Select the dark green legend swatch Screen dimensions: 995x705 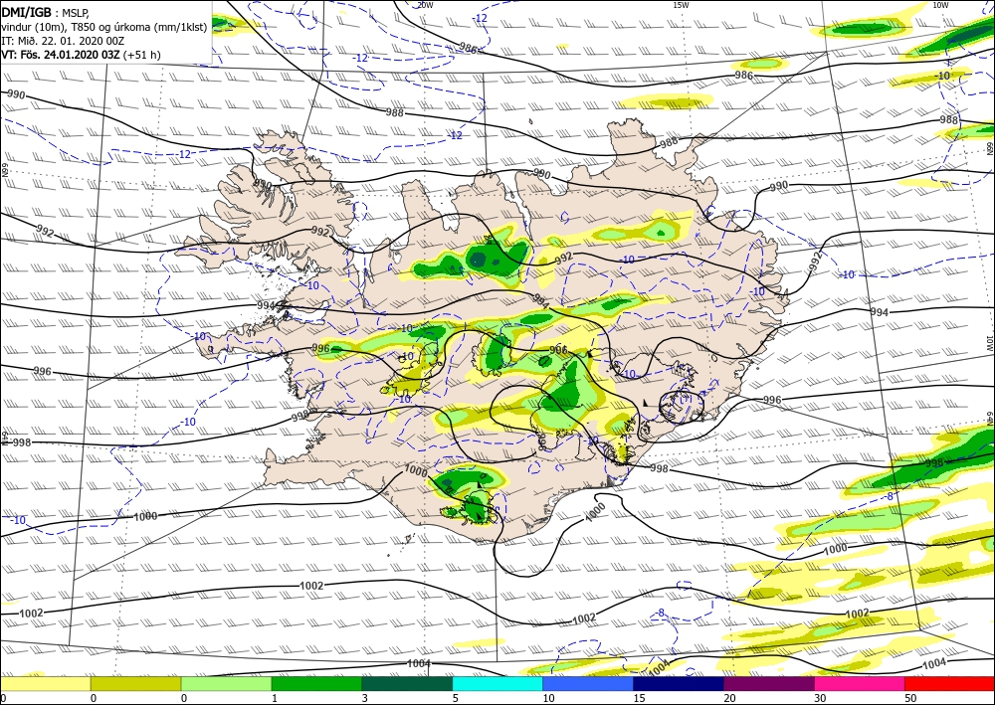[x=407, y=683]
